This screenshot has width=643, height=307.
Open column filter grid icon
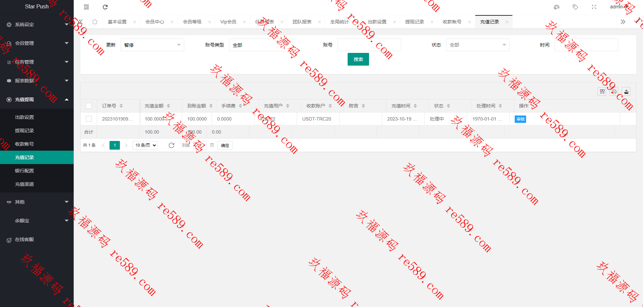(x=602, y=91)
